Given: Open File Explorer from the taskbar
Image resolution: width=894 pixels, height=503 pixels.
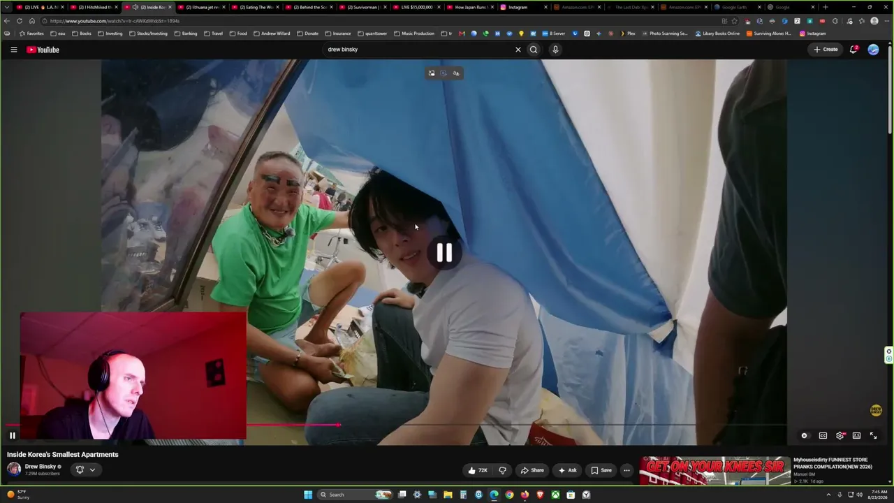Looking at the screenshot, I should coord(448,495).
